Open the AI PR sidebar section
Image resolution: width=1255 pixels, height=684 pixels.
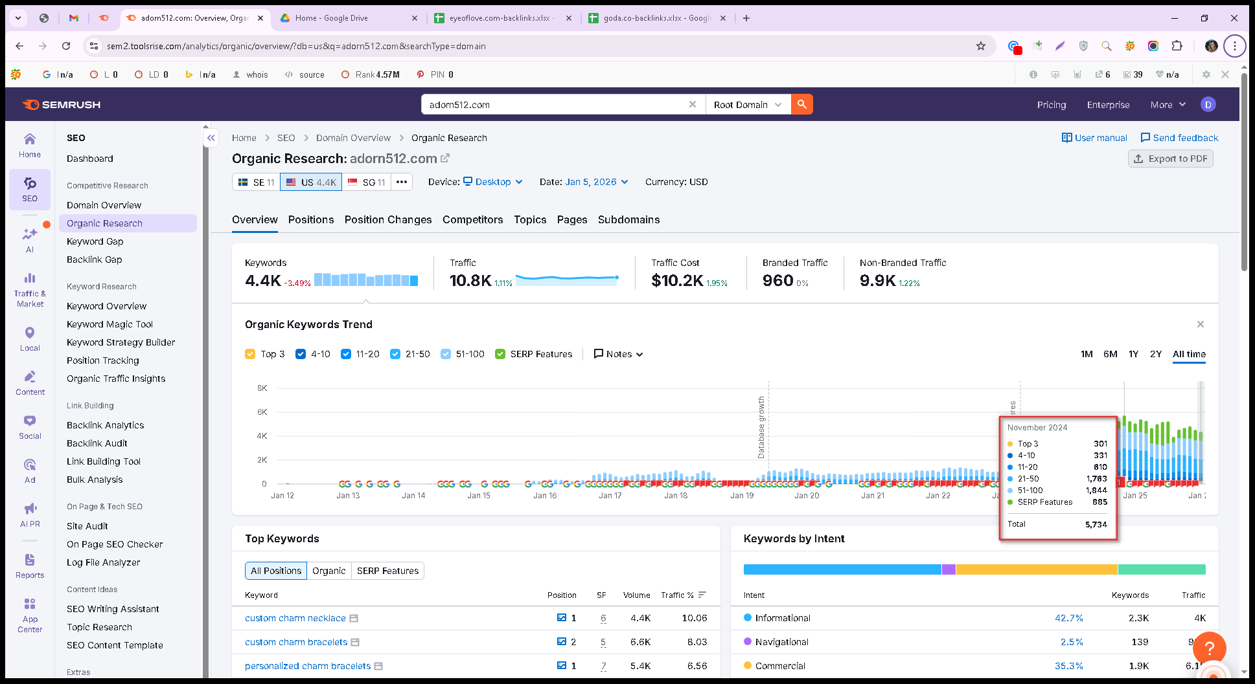30,515
